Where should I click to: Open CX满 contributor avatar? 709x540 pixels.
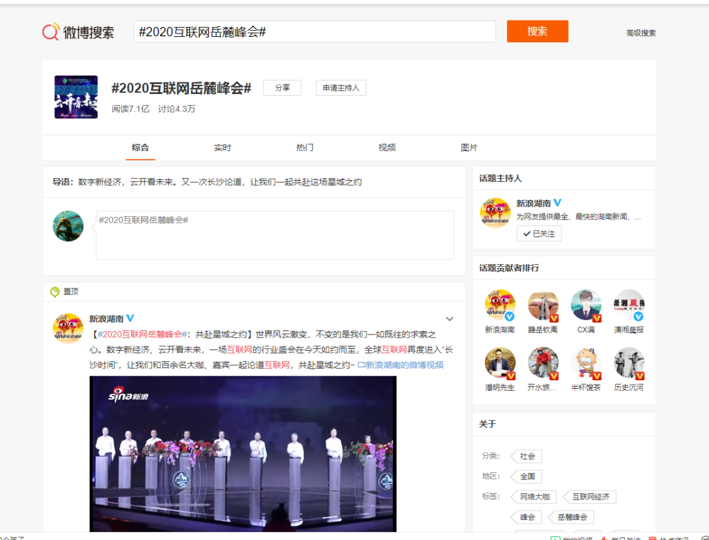click(x=586, y=305)
